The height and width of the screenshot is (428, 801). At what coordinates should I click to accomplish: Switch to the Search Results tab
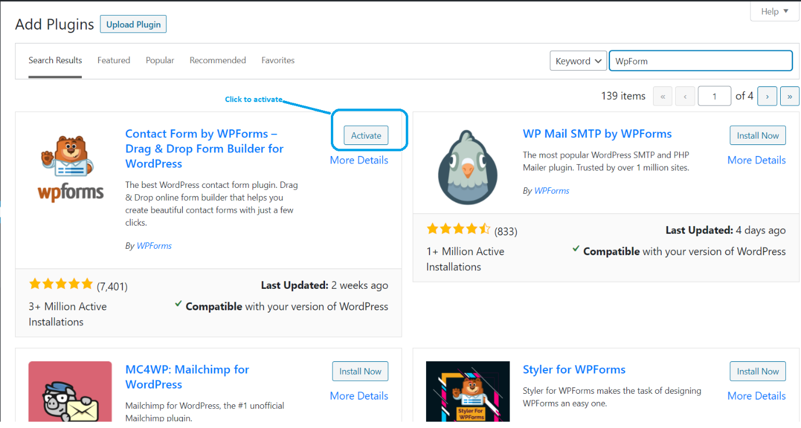(55, 60)
